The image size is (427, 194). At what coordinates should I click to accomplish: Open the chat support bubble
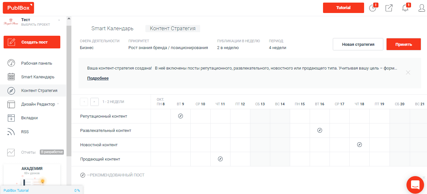pyautogui.click(x=415, y=185)
